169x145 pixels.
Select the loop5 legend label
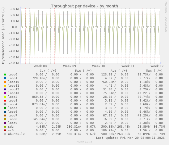(13, 108)
